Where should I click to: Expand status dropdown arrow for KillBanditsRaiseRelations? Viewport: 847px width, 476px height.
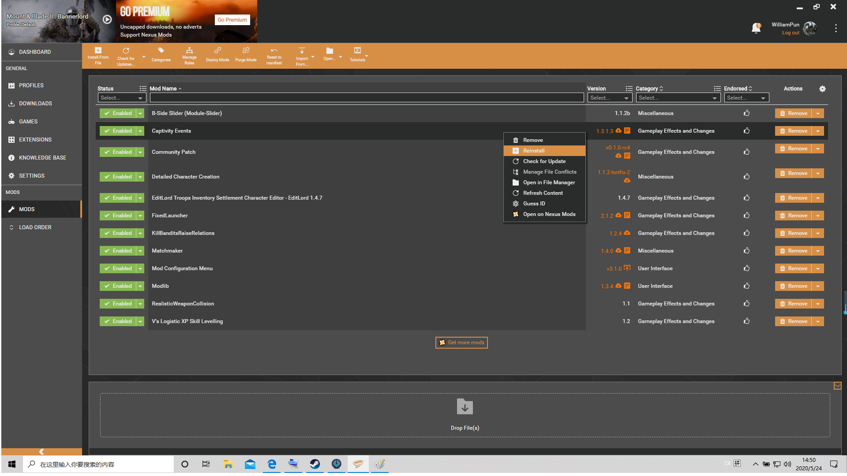click(140, 233)
